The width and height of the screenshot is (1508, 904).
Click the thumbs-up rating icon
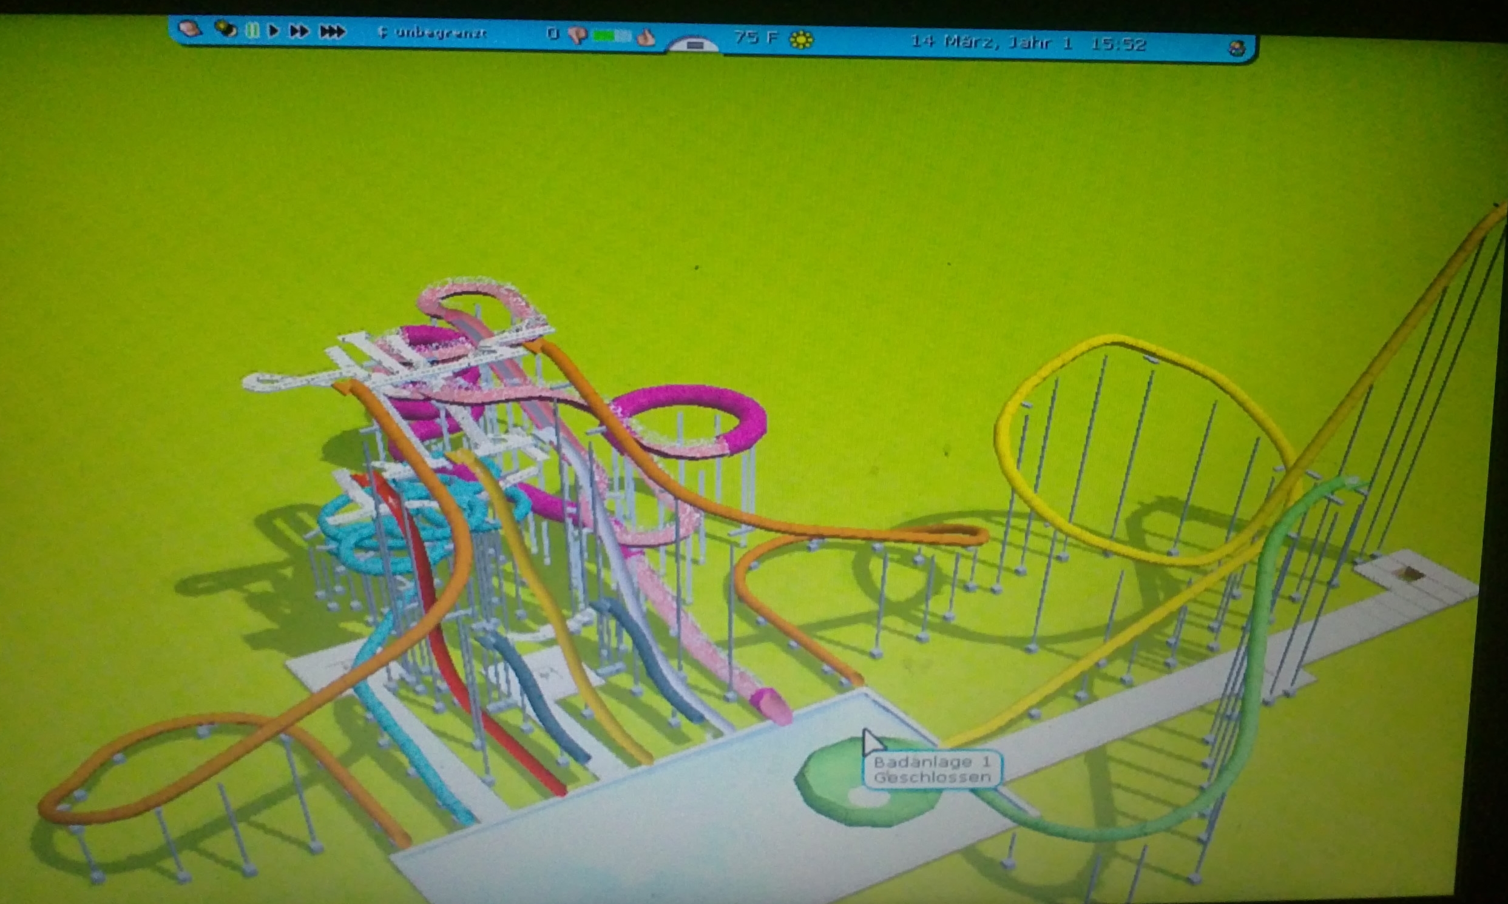click(646, 38)
